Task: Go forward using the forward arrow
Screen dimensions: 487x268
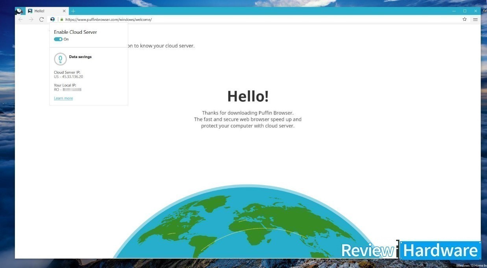Action: coord(31,19)
